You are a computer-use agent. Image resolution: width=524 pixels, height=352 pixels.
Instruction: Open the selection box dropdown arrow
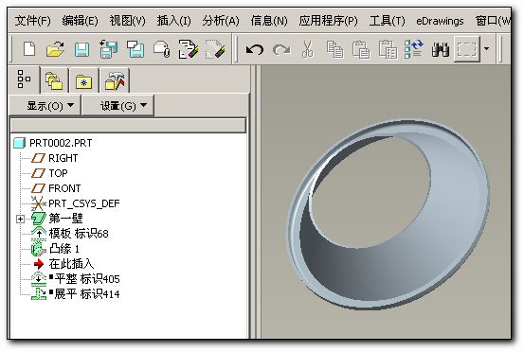point(487,49)
